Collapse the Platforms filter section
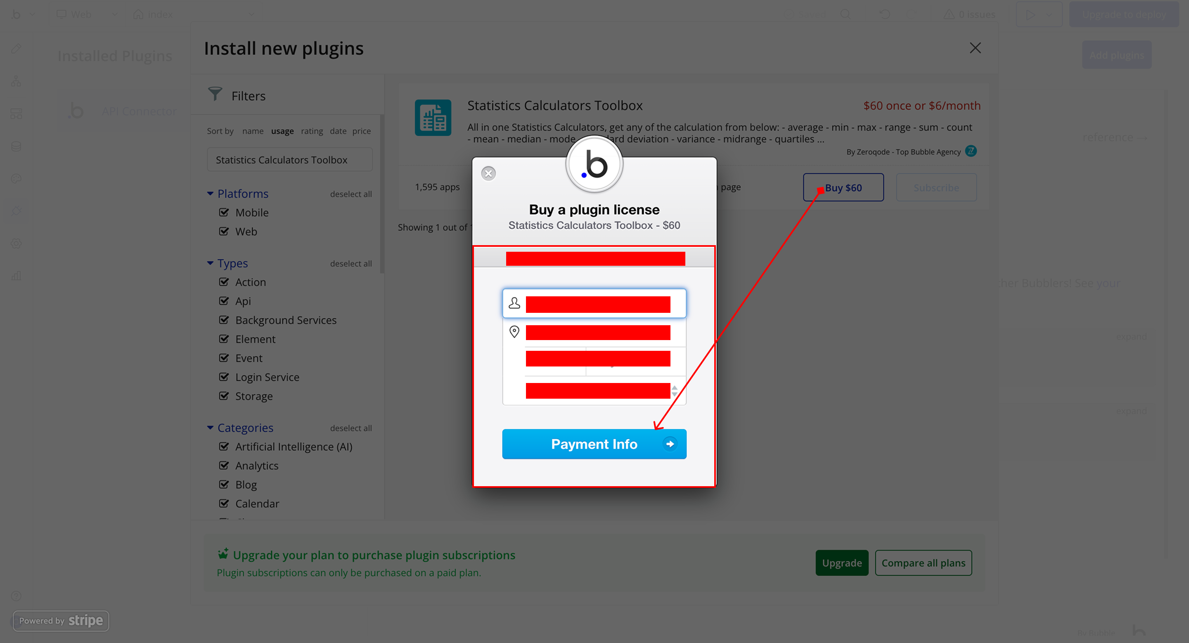Image resolution: width=1189 pixels, height=643 pixels. [210, 194]
